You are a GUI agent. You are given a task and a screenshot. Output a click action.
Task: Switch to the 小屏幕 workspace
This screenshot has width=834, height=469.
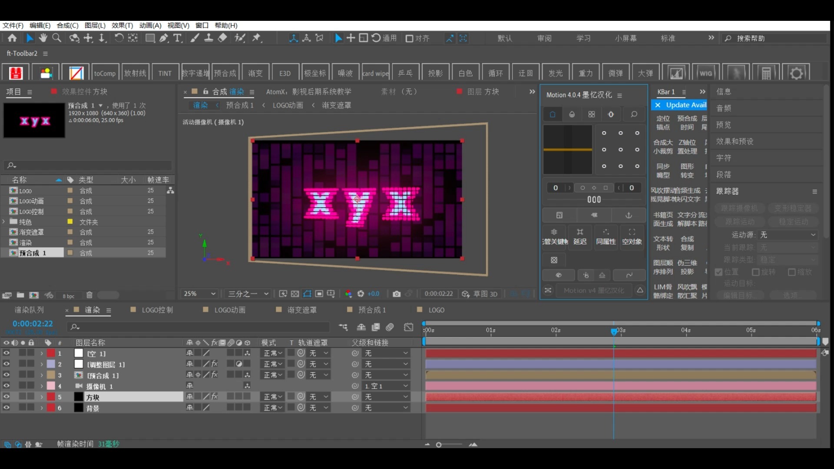625,38
